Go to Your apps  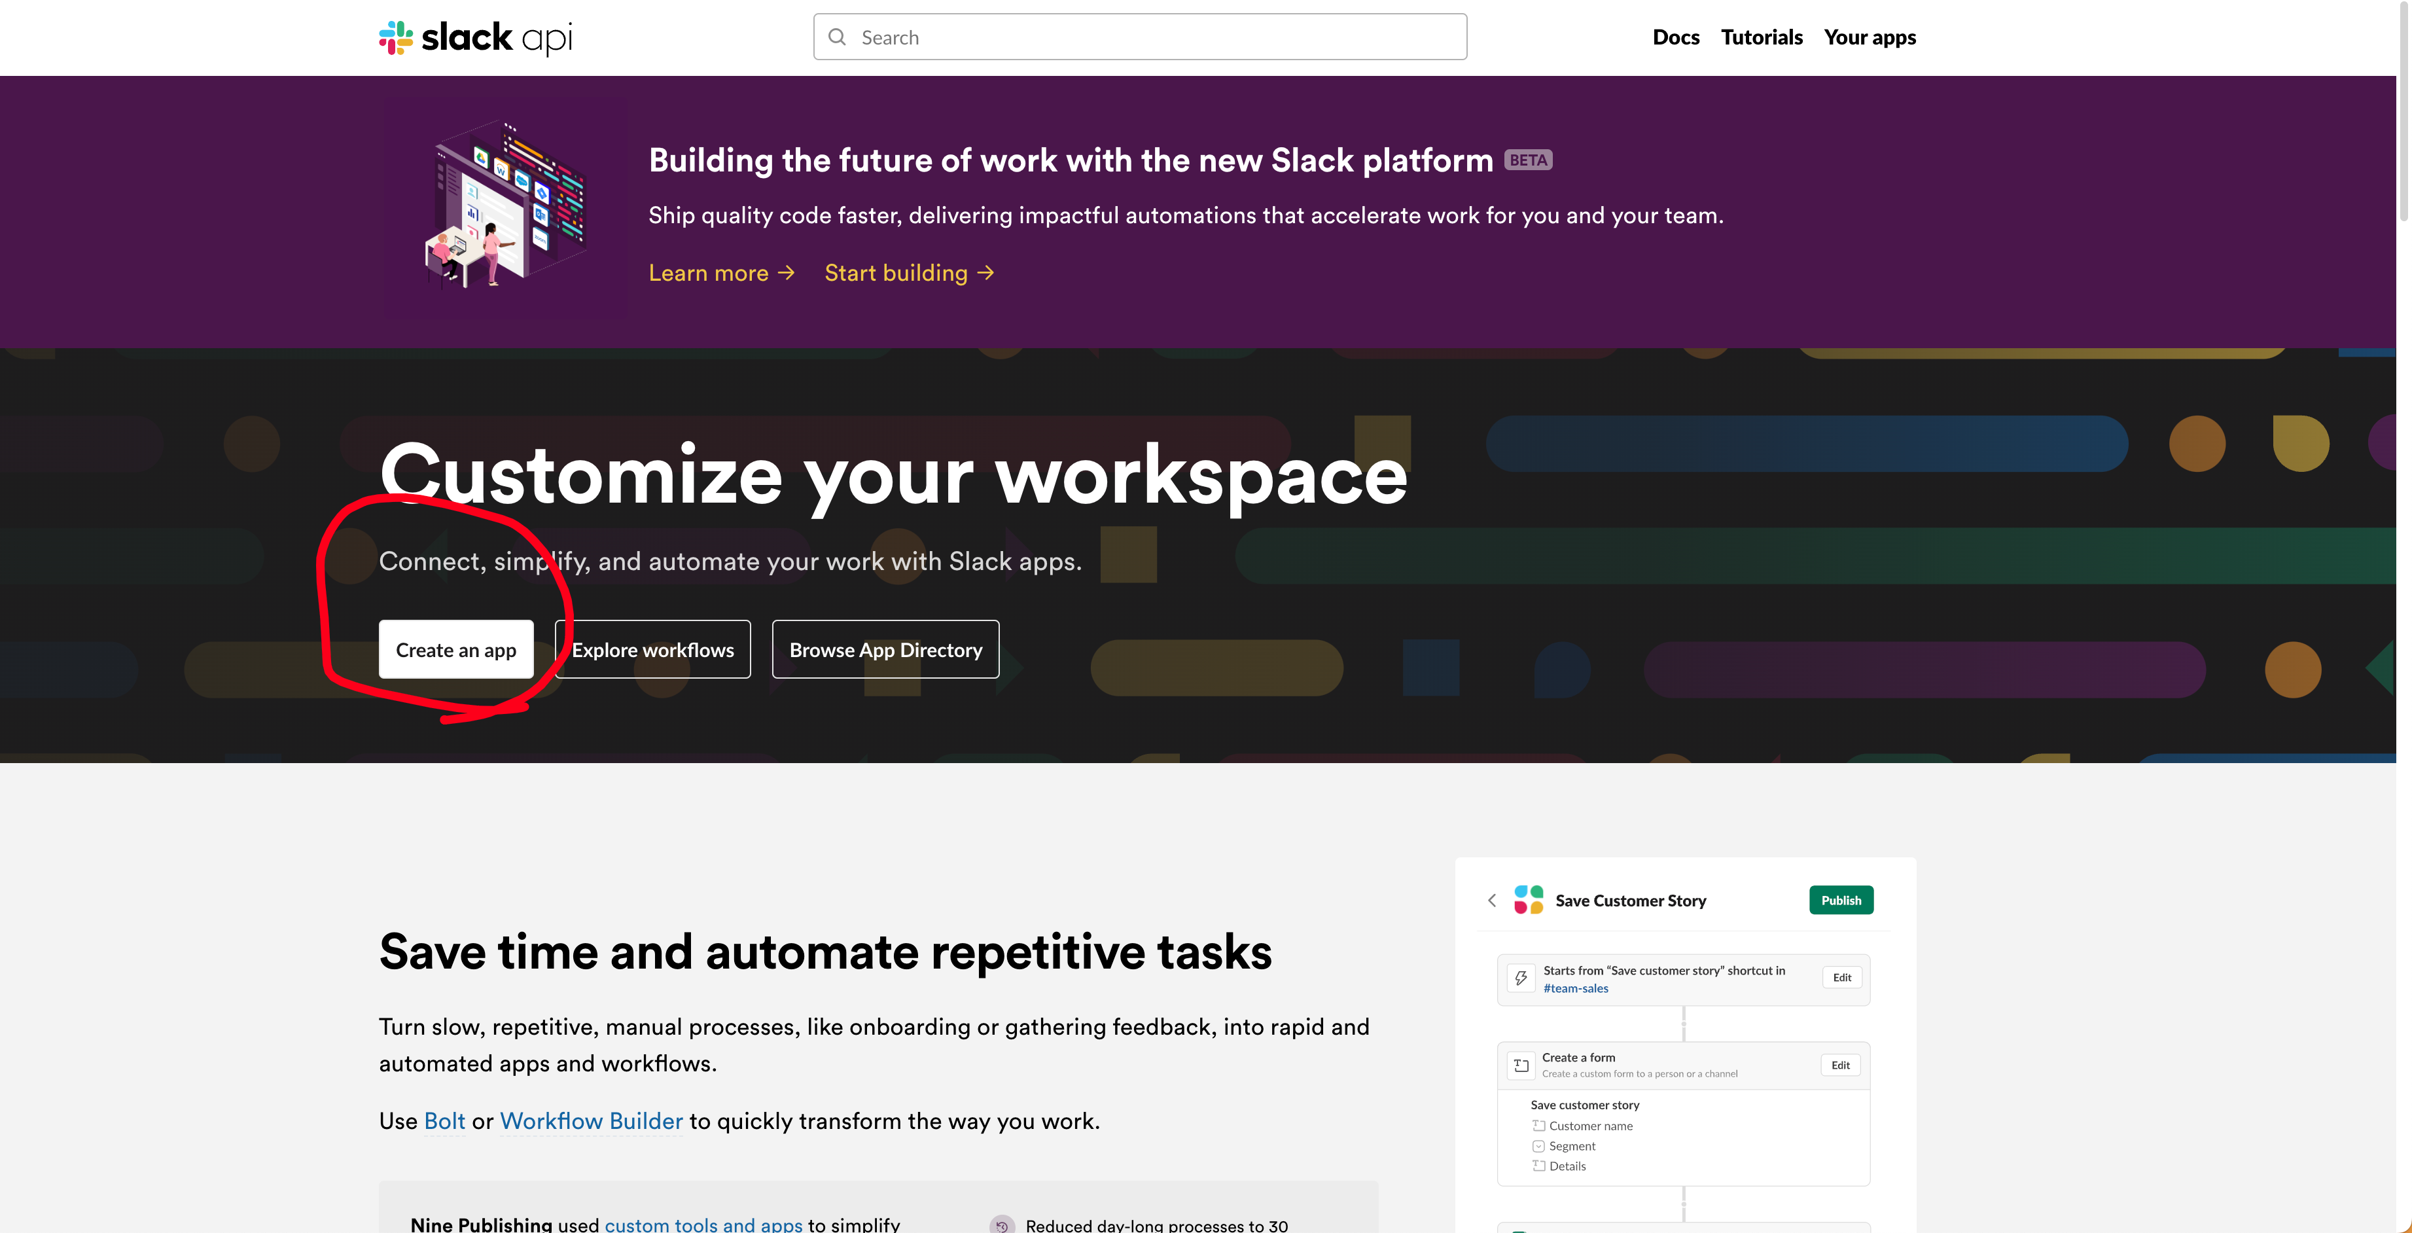click(x=1869, y=37)
